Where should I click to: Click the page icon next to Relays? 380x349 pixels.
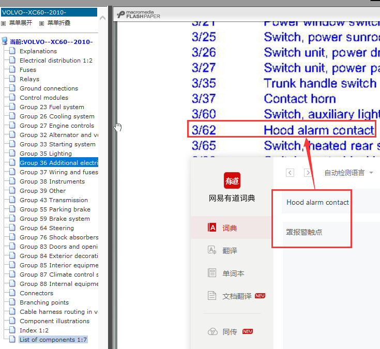click(x=12, y=79)
